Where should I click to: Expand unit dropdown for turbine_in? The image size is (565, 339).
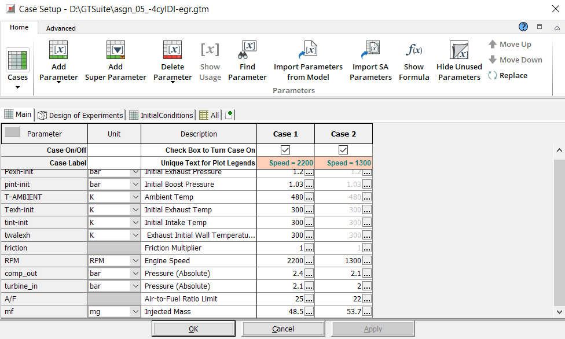tap(135, 286)
